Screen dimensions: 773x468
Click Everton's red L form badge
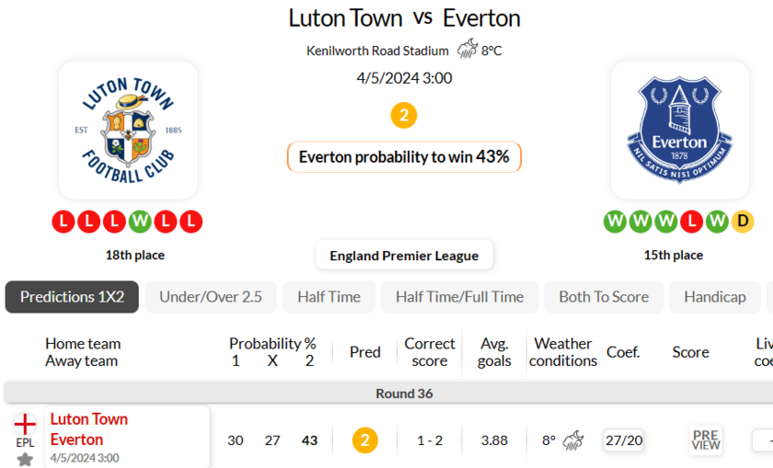pyautogui.click(x=692, y=222)
